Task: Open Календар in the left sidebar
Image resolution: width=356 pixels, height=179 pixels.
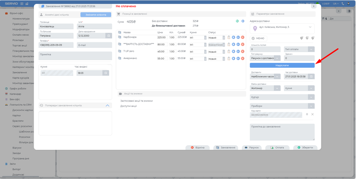Action: [15, 94]
